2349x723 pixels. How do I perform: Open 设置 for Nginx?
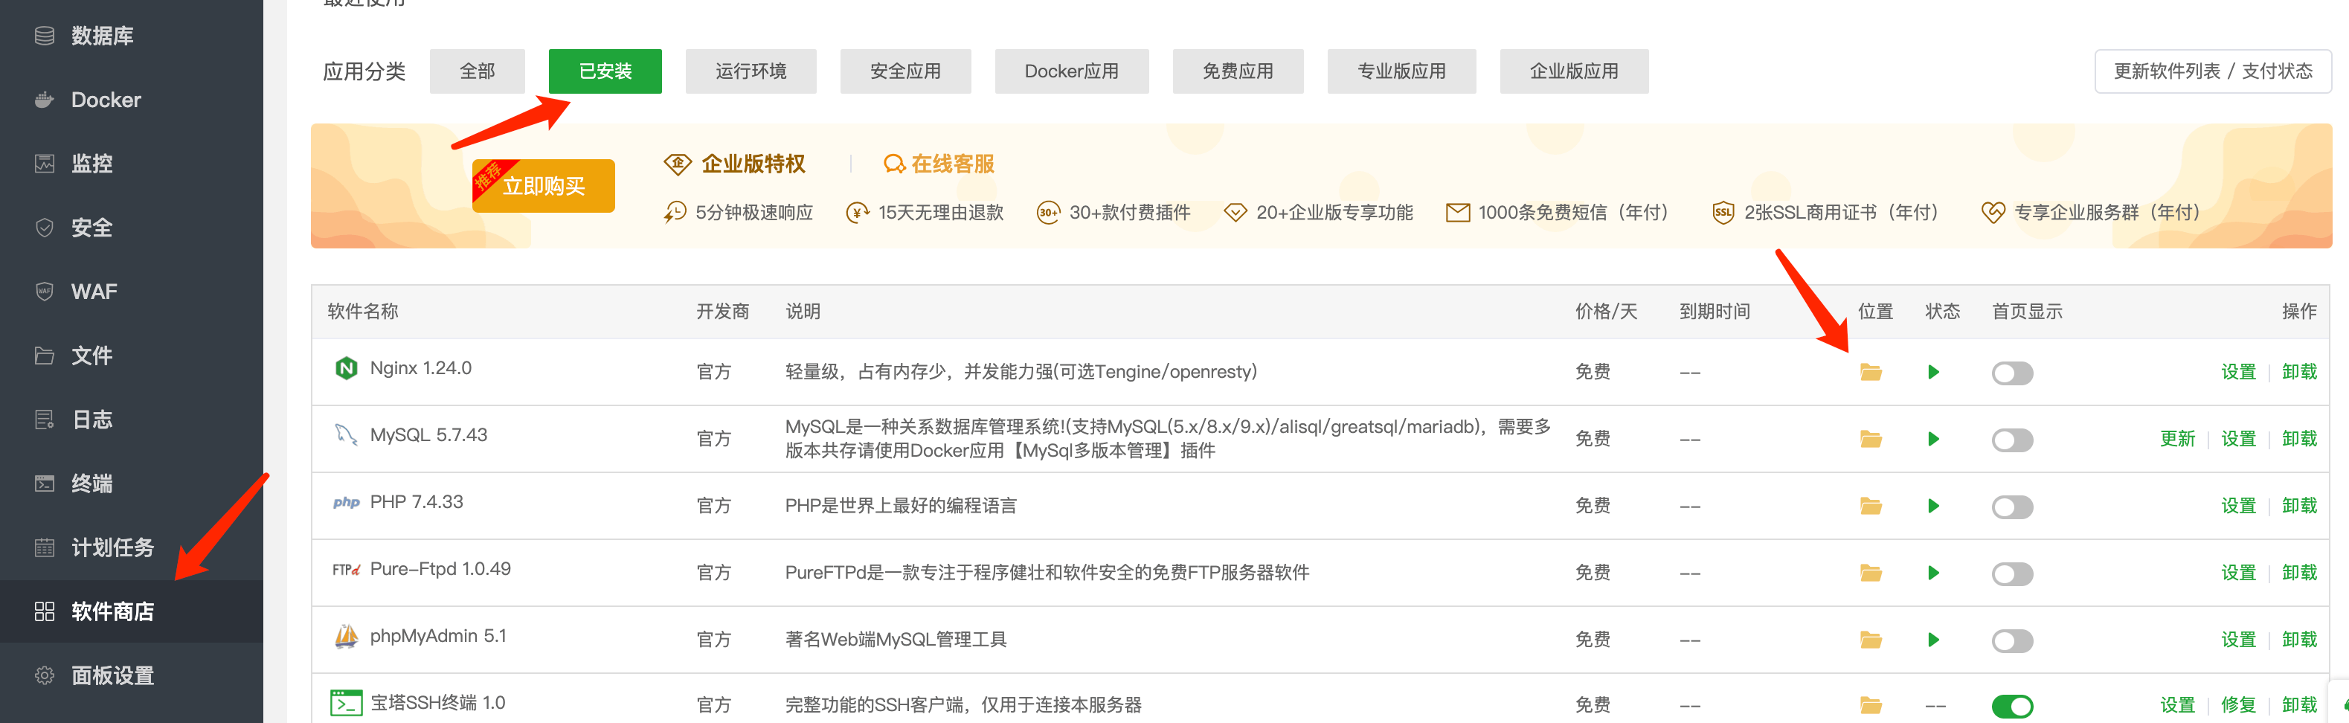pyautogui.click(x=2237, y=372)
